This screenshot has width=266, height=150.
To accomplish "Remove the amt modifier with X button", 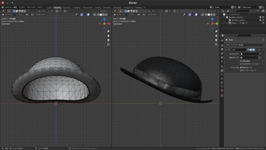I will 260,50.
